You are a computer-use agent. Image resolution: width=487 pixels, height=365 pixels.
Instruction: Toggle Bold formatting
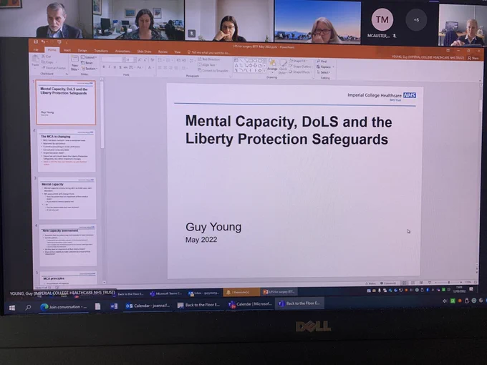coord(104,67)
